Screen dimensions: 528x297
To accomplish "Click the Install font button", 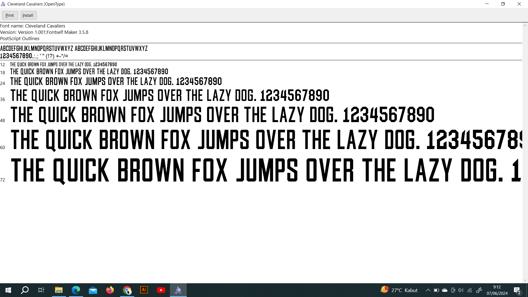I will 28,15.
